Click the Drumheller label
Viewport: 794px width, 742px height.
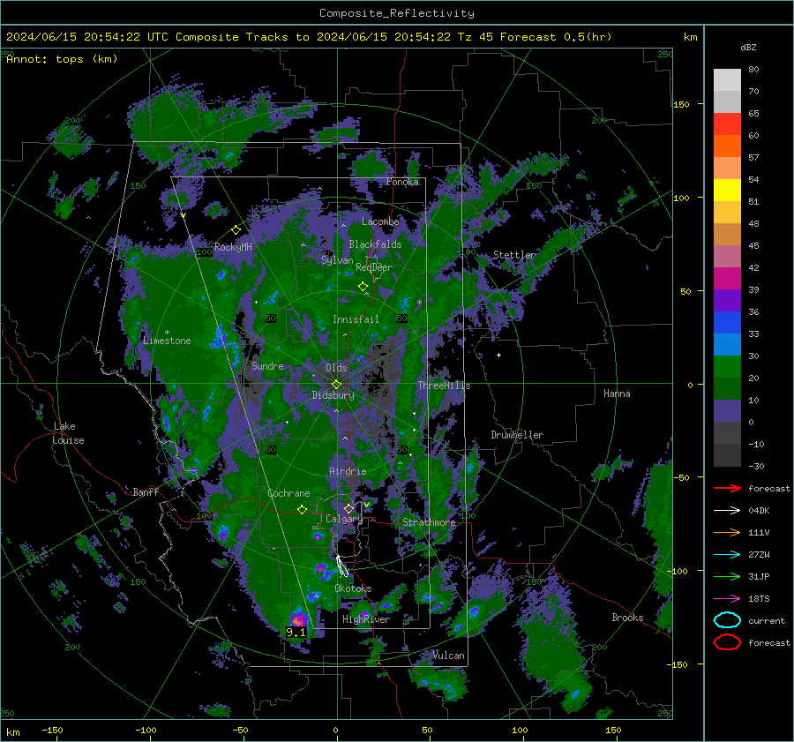(517, 435)
